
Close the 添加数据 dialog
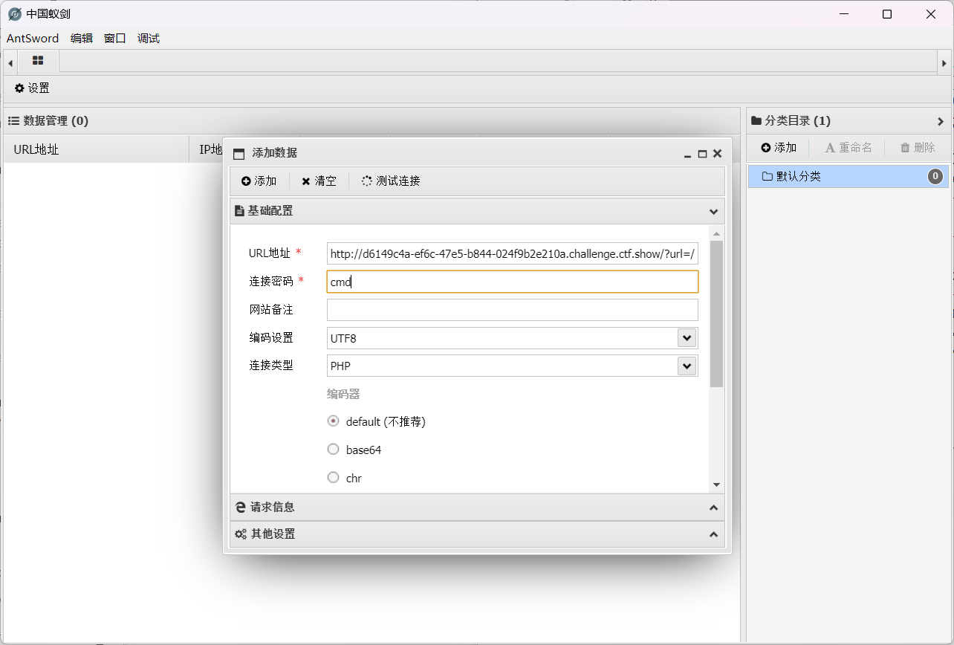717,154
